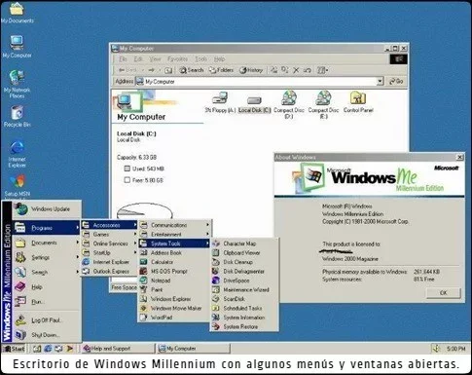Expand Documents in the Start menu
This screenshot has width=472, height=375.
tap(47, 243)
